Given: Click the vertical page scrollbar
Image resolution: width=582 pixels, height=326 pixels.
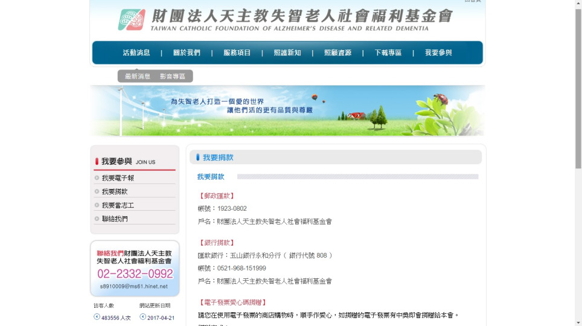Looking at the screenshot, I should (x=577, y=91).
